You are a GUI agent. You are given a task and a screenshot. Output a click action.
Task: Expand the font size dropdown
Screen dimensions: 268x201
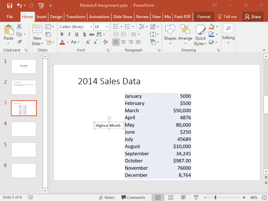[x=107, y=27]
